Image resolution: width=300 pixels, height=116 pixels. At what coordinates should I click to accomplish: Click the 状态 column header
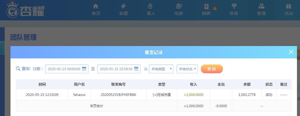(269, 84)
